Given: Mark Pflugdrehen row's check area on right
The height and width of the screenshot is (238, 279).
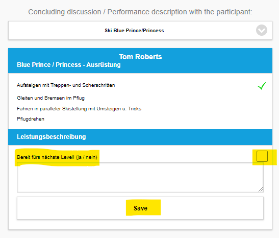Looking at the screenshot, I should [262, 119].
